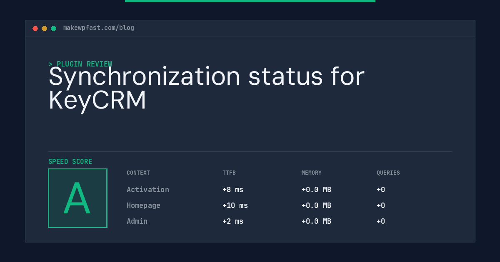
Task: Select the Activation row label
Action: [148, 190]
